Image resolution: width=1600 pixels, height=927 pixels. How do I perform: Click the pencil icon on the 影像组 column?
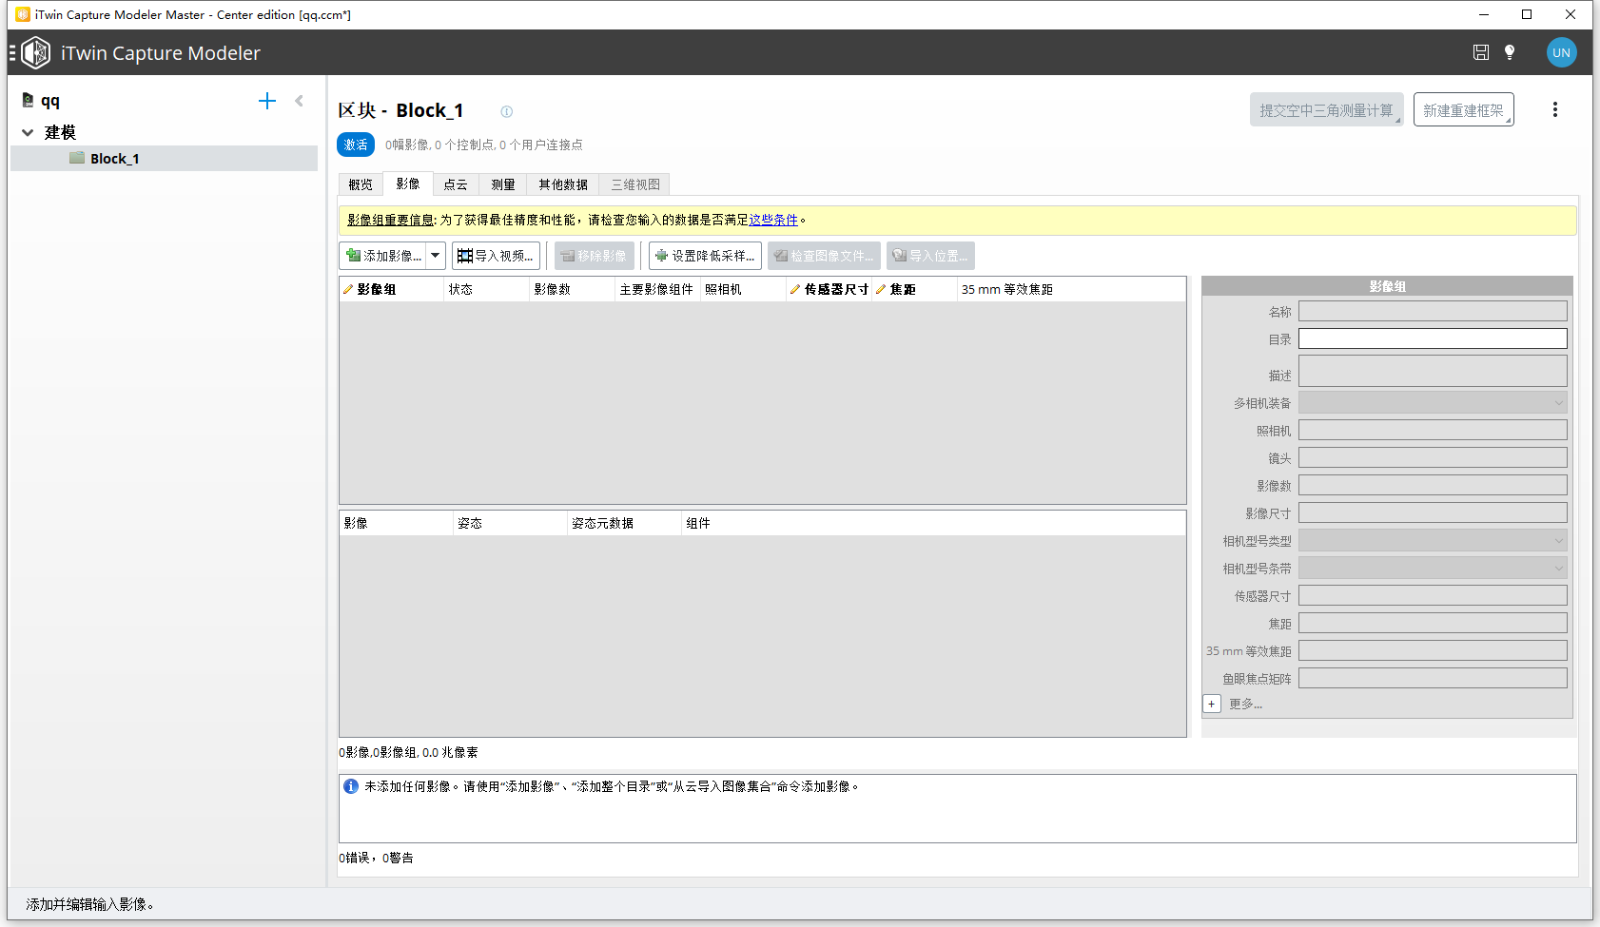click(x=348, y=289)
